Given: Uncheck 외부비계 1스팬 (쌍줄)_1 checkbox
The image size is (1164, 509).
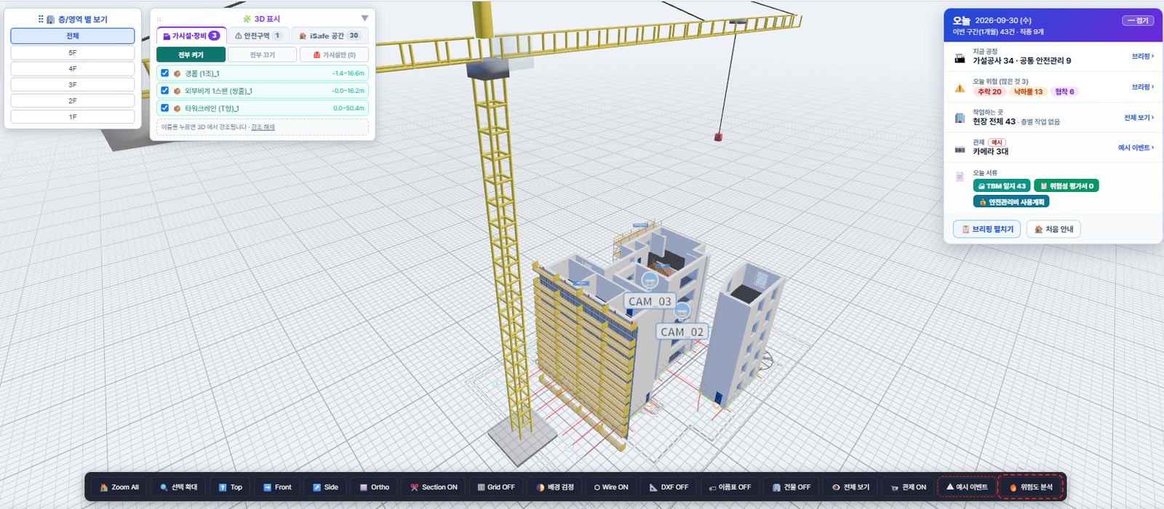Looking at the screenshot, I should pos(165,91).
